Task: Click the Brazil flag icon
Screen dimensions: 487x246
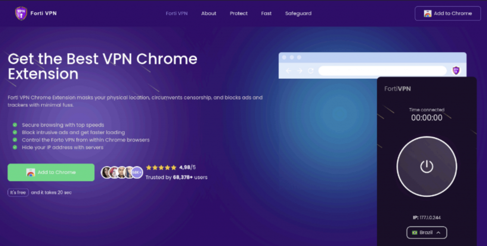Action: coord(414,232)
